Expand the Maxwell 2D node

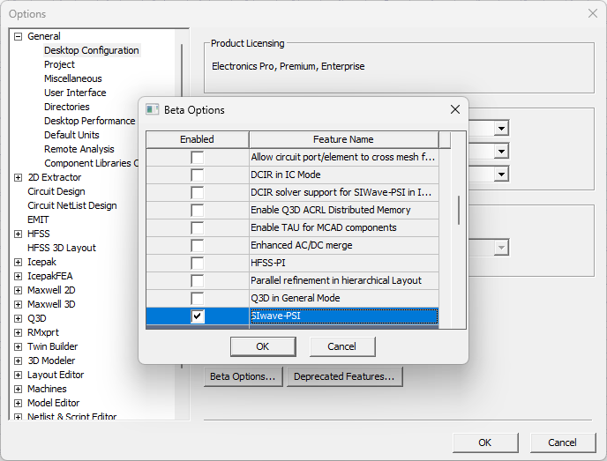coord(18,291)
